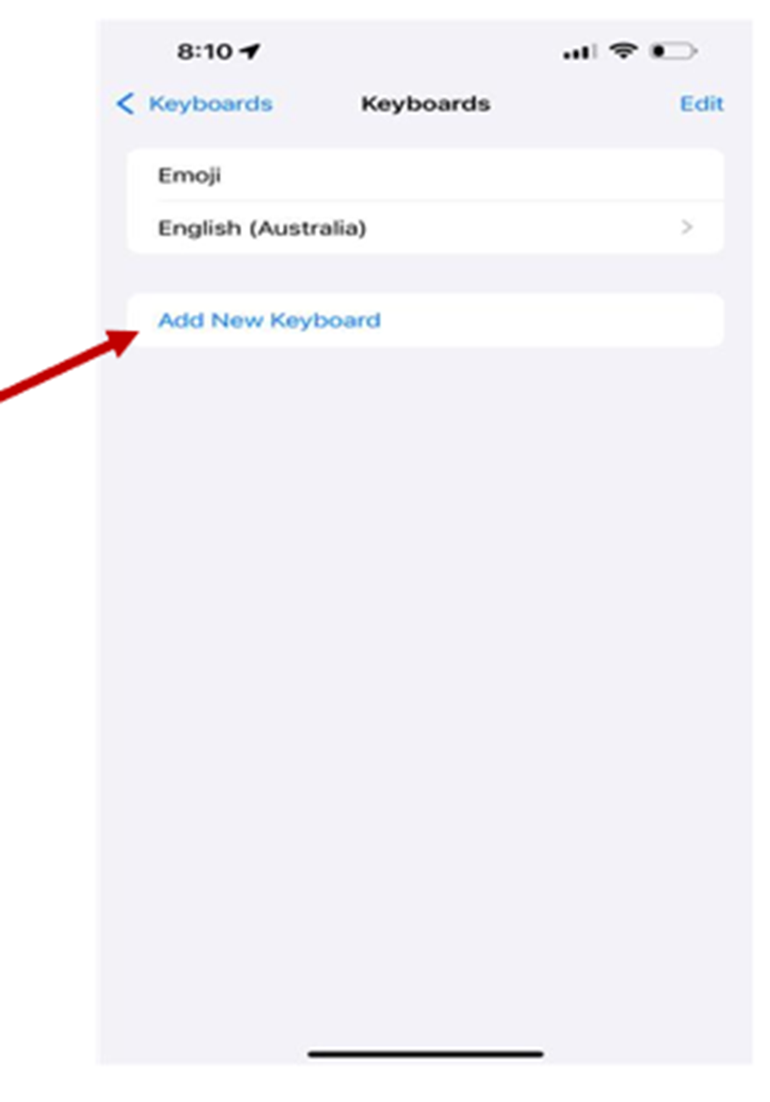Viewport: 770px width, 1102px height.
Task: Tap the bold Keyboards page title
Action: [426, 104]
